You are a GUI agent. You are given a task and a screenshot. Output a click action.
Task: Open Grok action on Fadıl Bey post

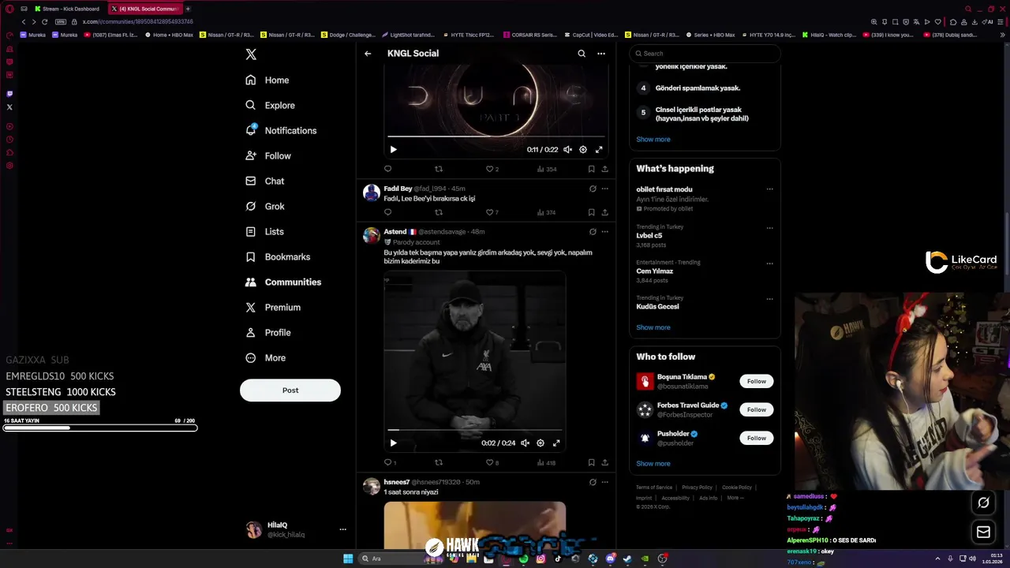tap(593, 189)
